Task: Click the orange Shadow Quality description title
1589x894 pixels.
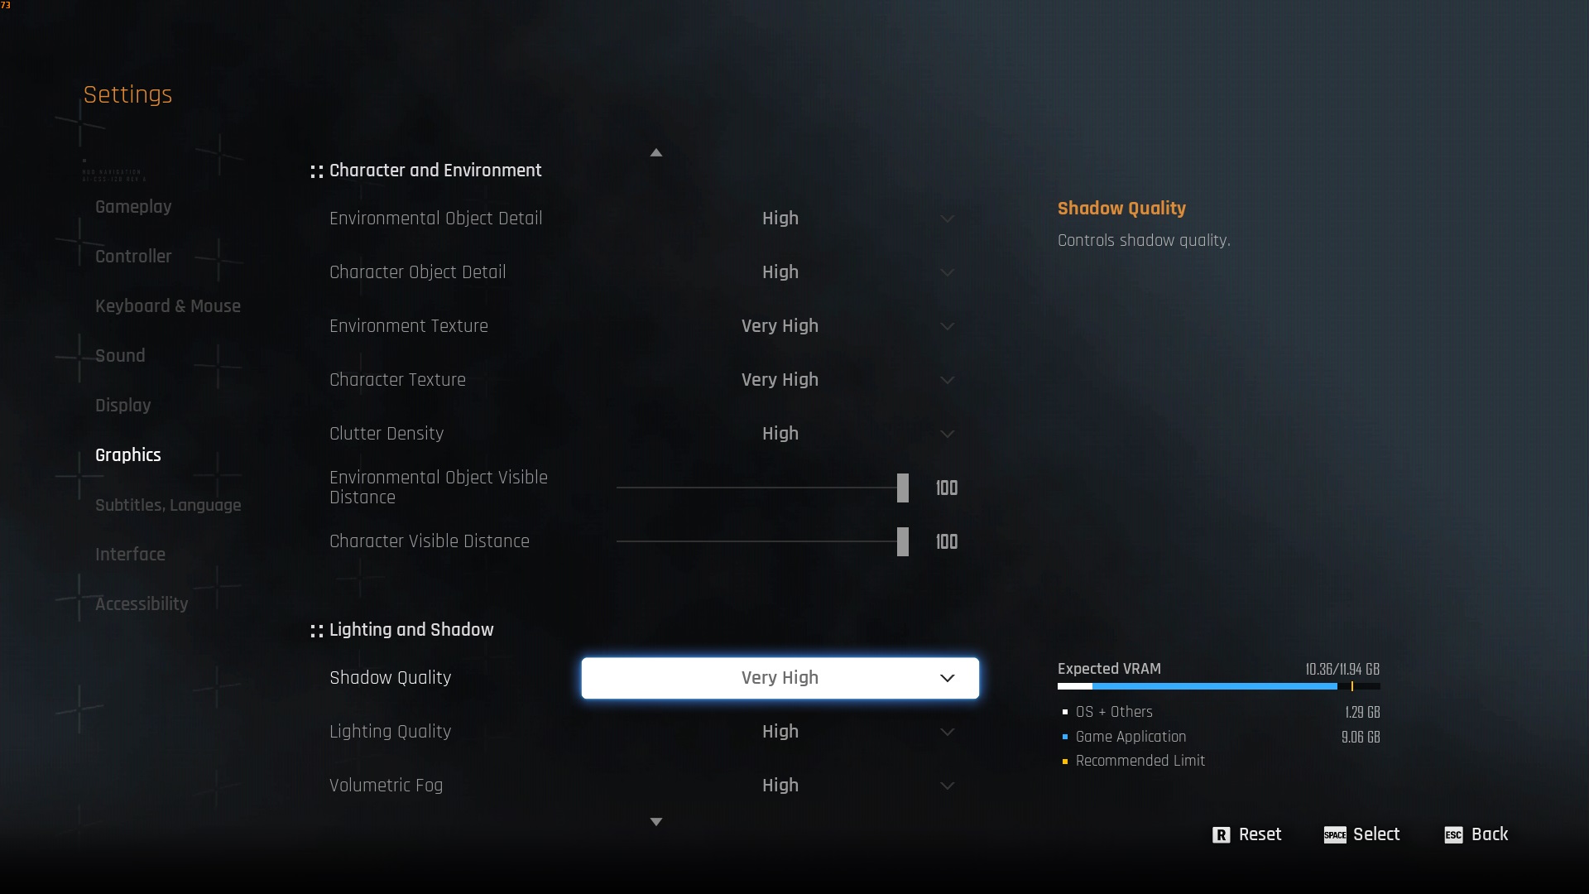Action: click(1121, 209)
